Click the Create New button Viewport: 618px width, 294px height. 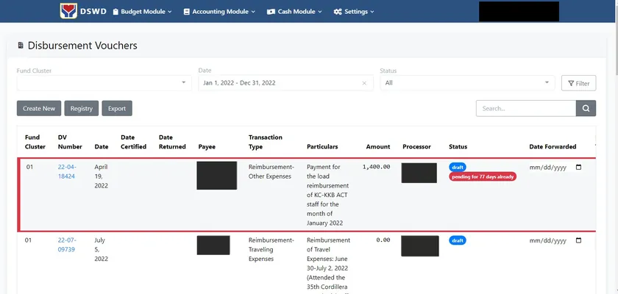(x=39, y=108)
